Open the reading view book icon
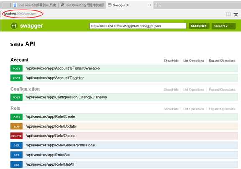The height and width of the screenshot is (169, 241). tap(228, 14)
